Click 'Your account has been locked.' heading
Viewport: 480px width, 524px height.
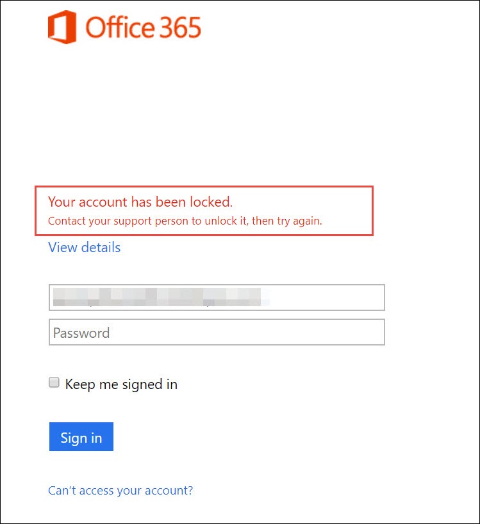pos(140,202)
